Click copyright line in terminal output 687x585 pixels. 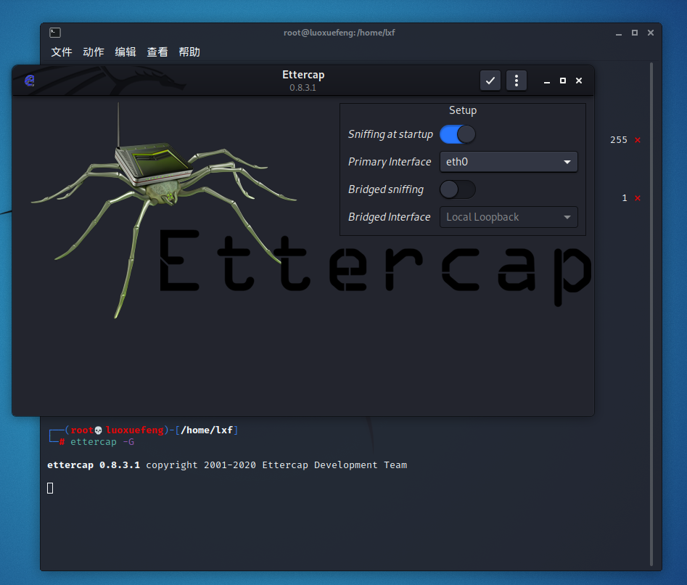[227, 465]
